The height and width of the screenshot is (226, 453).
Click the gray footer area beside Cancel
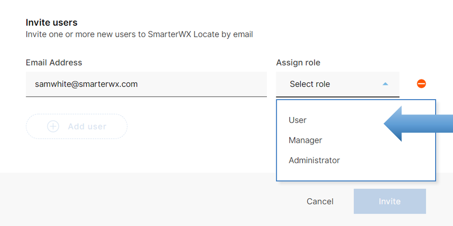tap(149, 201)
